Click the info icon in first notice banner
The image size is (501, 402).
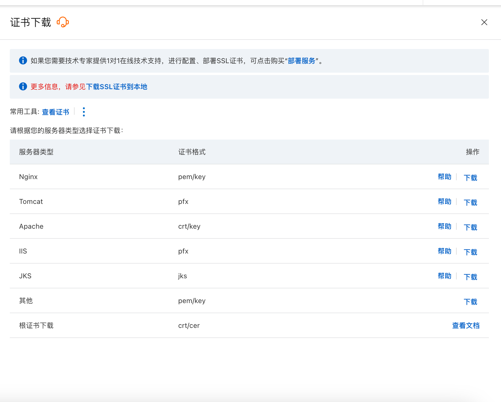click(x=23, y=61)
